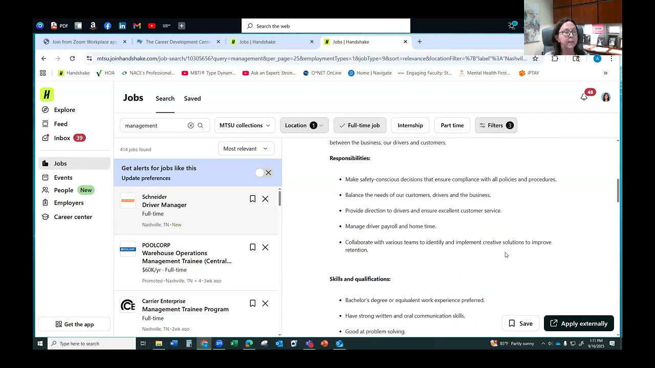Toggle the Full-time job filter

pyautogui.click(x=360, y=125)
